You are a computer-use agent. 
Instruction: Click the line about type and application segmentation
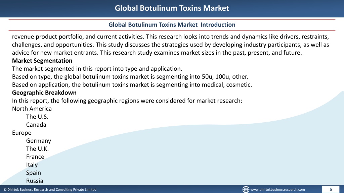97,69
